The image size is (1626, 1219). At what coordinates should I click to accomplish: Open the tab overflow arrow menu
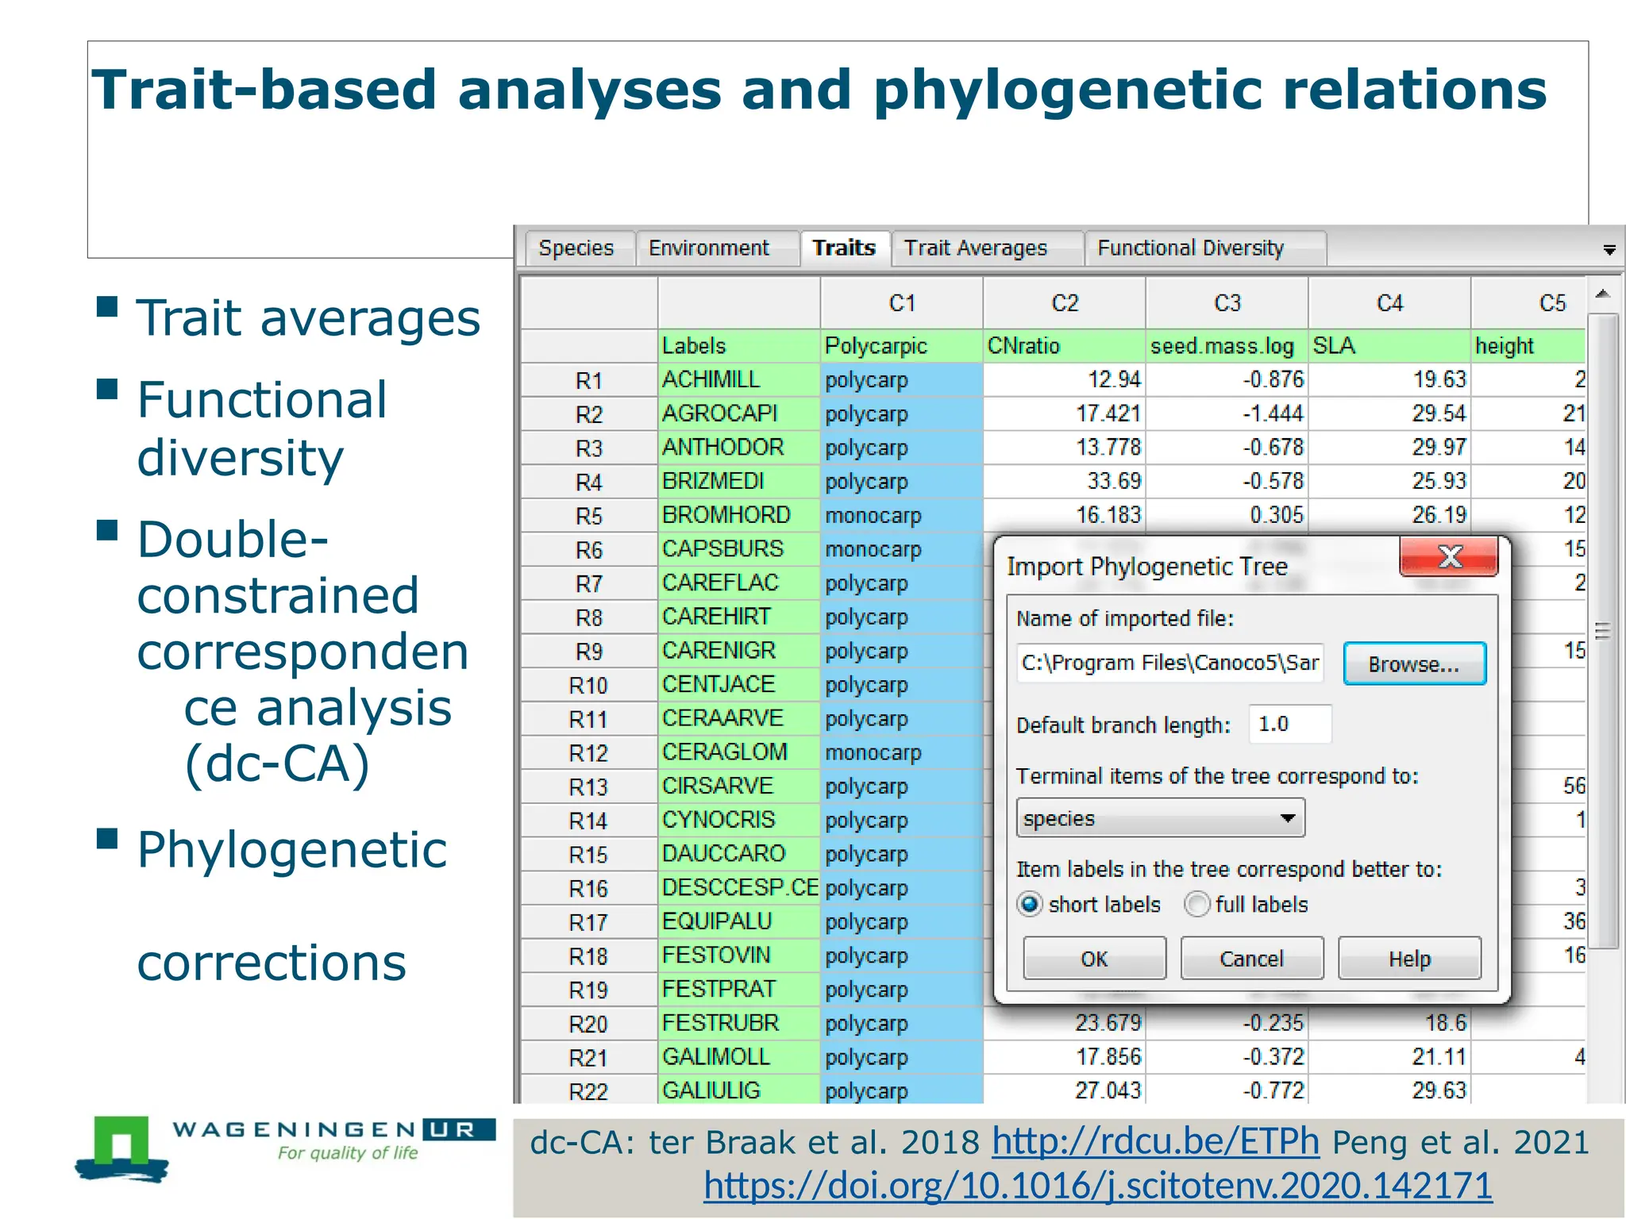1609,251
